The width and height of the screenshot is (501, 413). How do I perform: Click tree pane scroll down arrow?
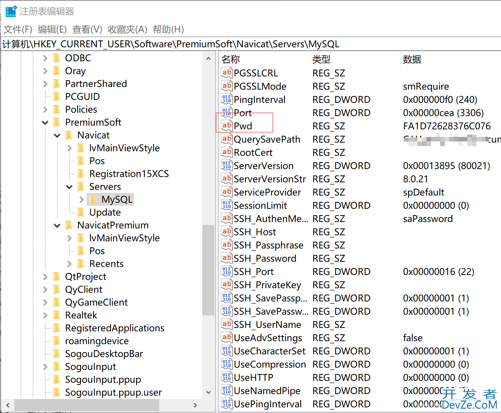(208, 392)
